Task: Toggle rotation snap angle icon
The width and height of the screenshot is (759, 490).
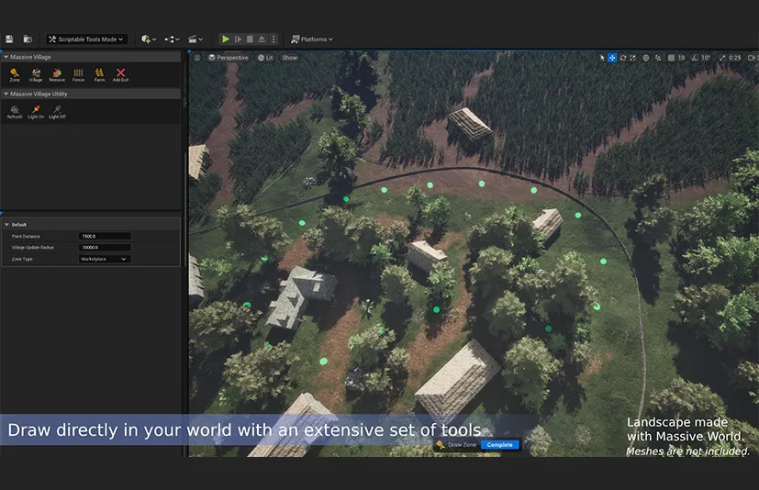Action: [694, 58]
